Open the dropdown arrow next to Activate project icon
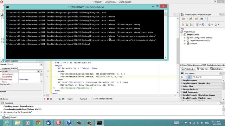Image resolution: width=225 pixels, height=126 pixels. [x=187, y=19]
